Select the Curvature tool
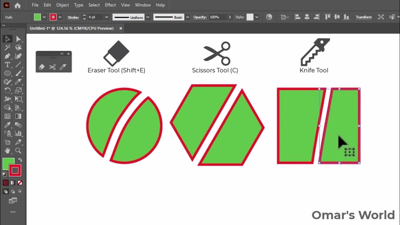Viewport: 400px width, 225px height. pyautogui.click(x=18, y=56)
